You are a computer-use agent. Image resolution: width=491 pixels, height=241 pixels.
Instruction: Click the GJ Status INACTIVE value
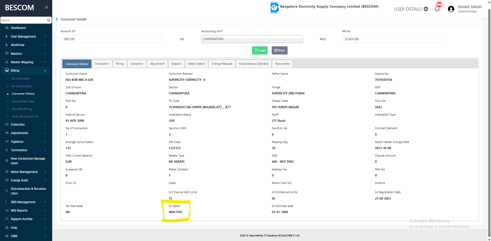coord(176,212)
